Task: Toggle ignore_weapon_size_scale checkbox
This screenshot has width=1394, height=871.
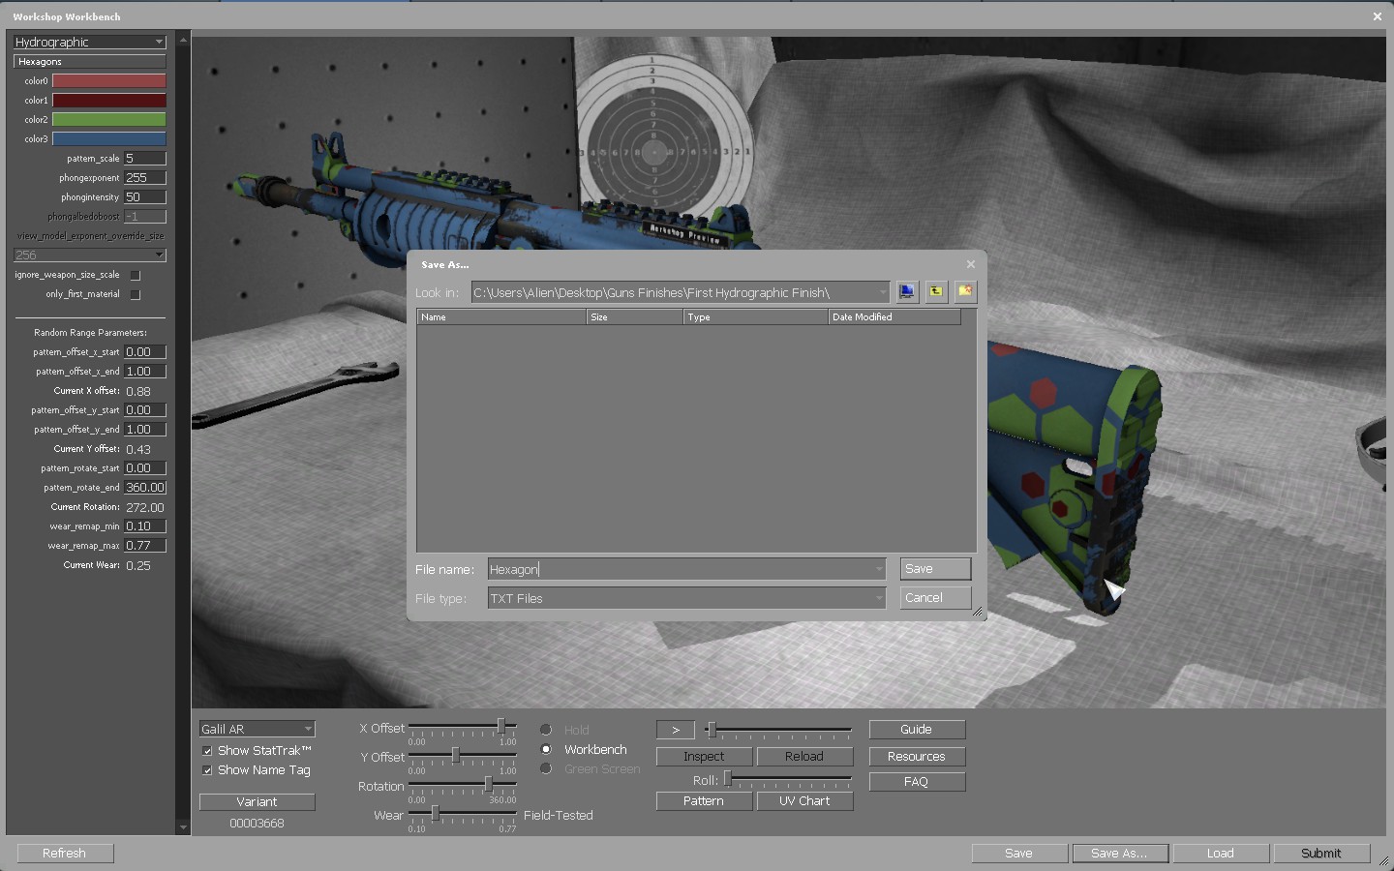Action: pos(136,275)
